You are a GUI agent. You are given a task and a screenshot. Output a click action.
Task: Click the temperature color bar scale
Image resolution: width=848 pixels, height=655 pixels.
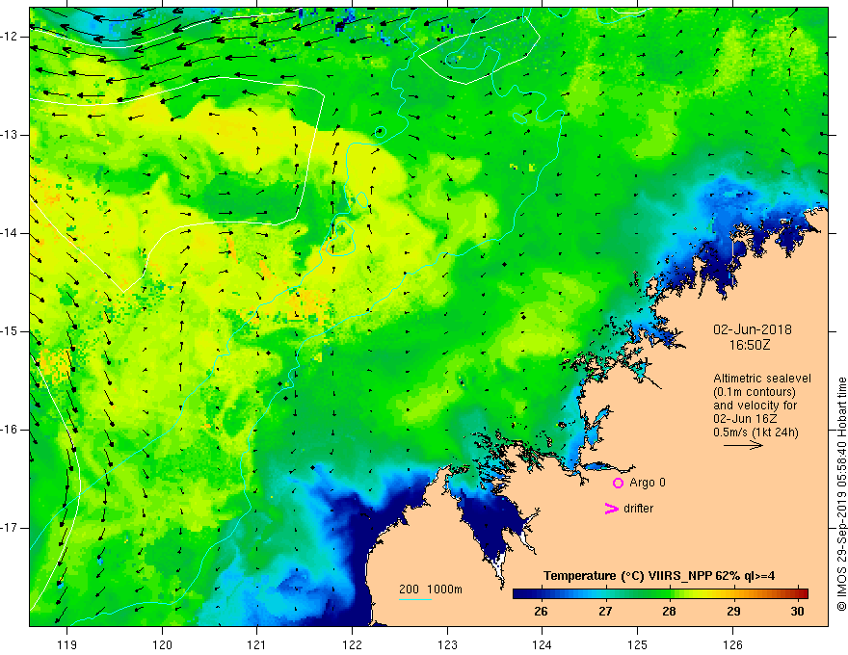click(660, 594)
